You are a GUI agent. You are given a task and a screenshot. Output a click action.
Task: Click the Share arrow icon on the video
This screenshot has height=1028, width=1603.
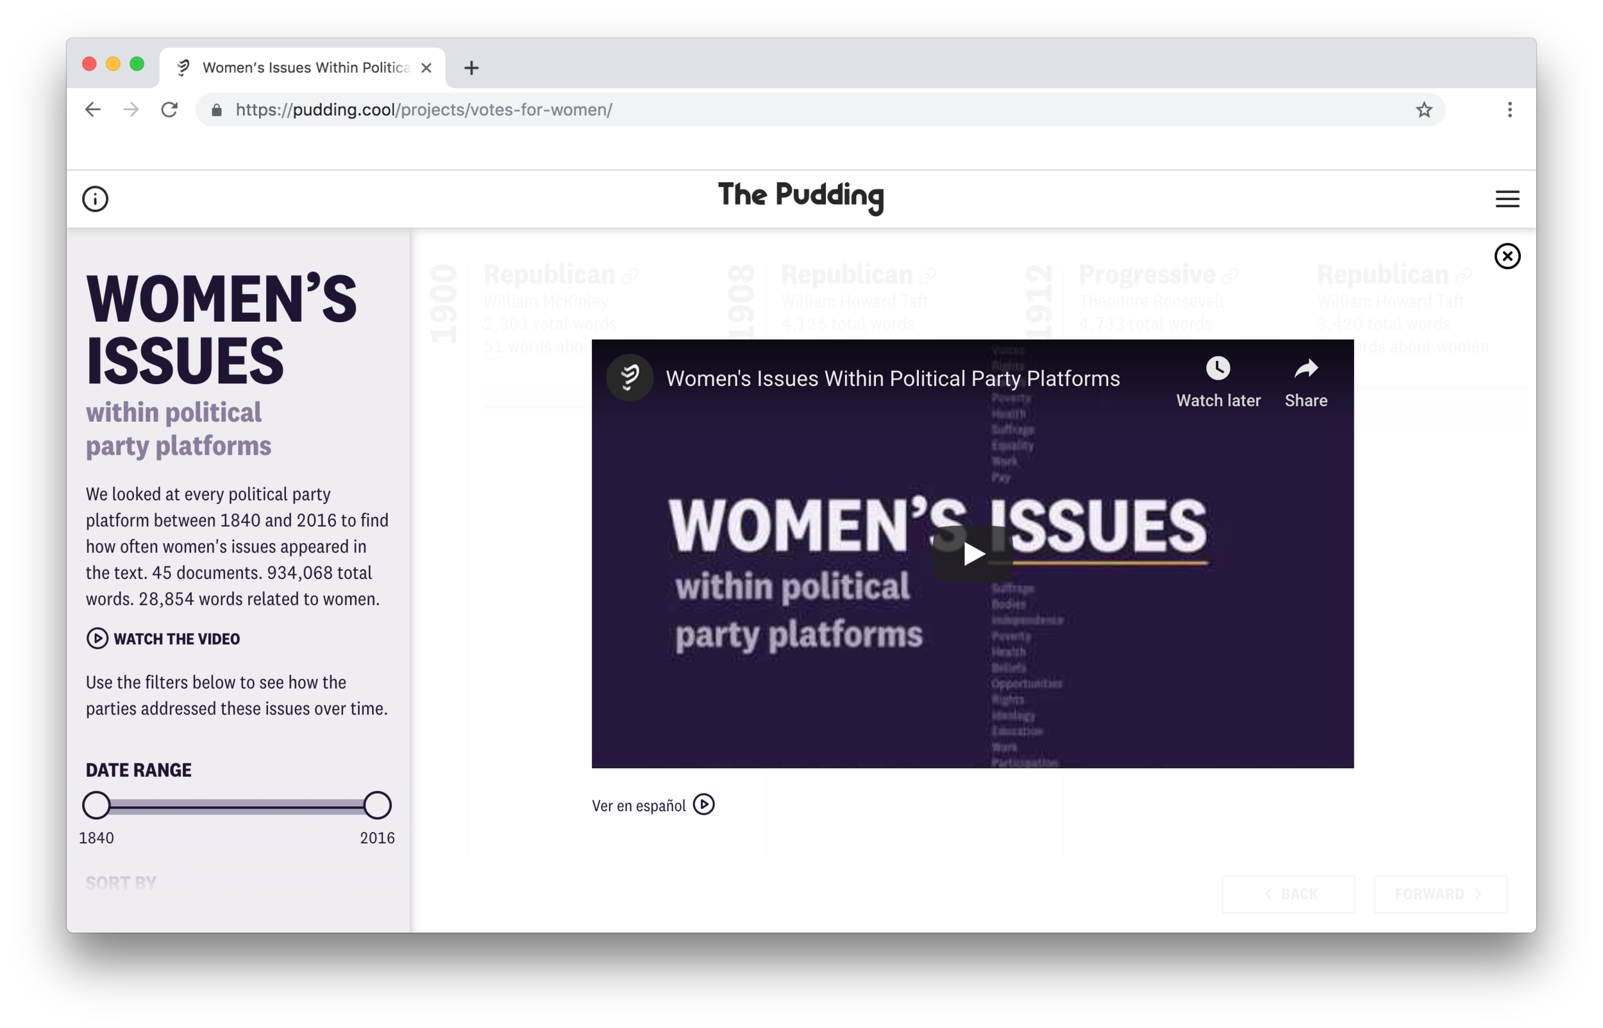(x=1306, y=369)
